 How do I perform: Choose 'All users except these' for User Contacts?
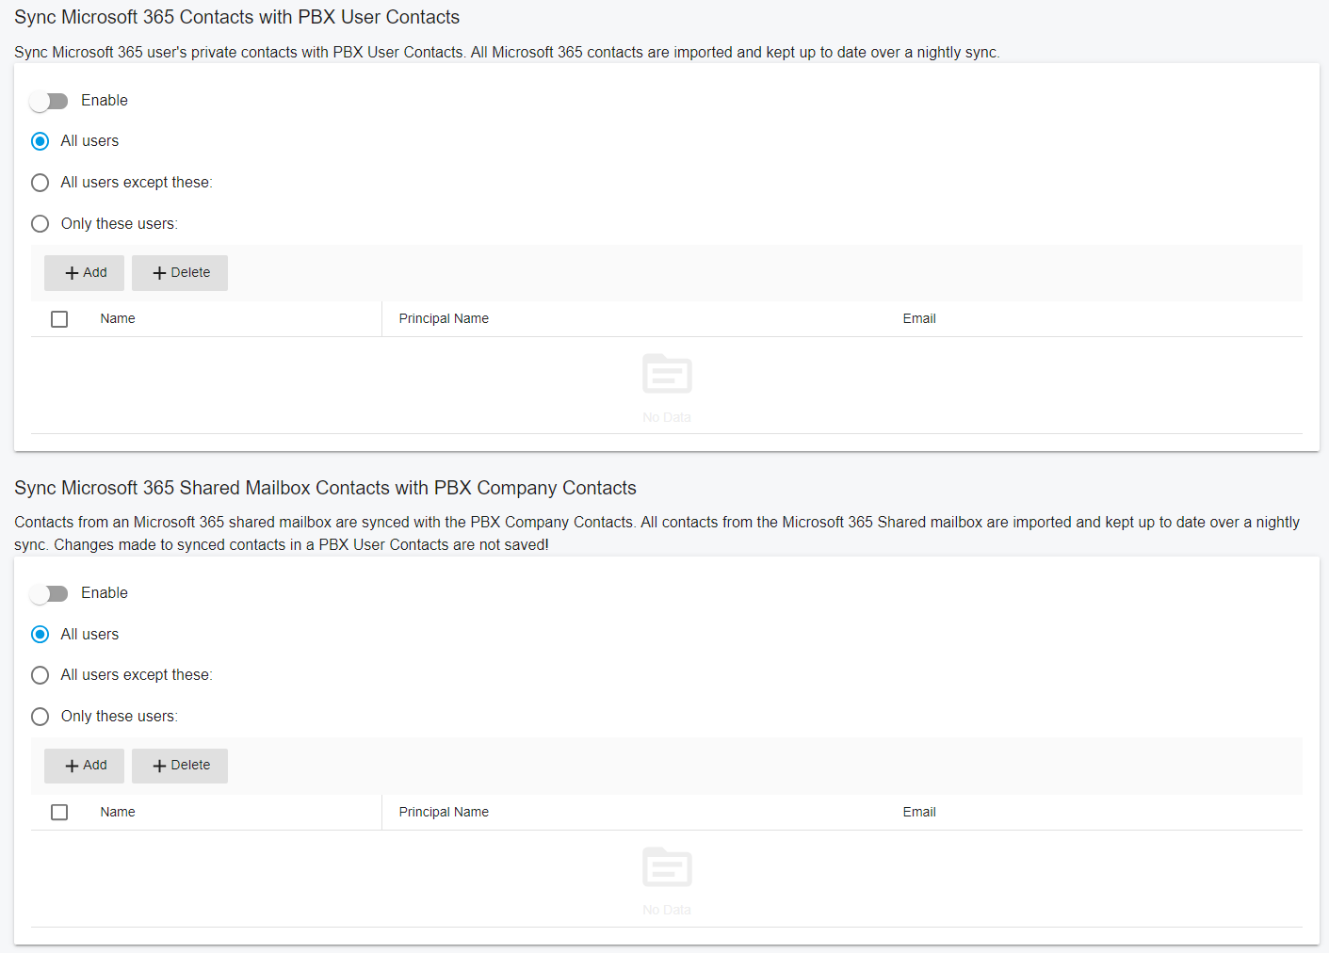click(41, 183)
